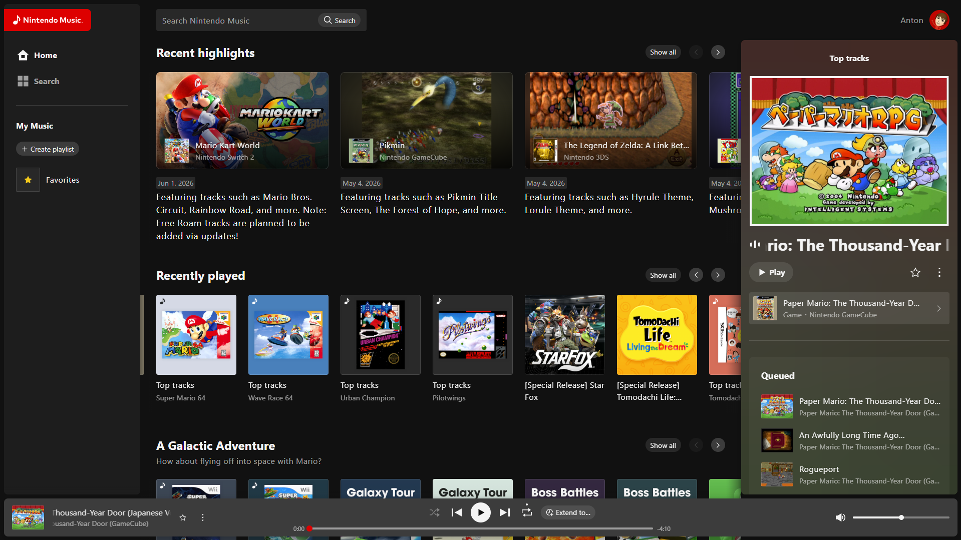
Task: Click the equalizer icon beside the track title
Action: click(x=755, y=245)
